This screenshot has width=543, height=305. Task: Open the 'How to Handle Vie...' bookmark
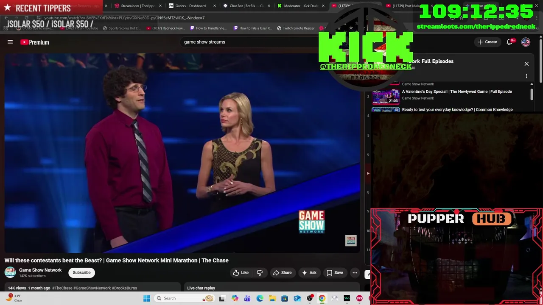208,28
